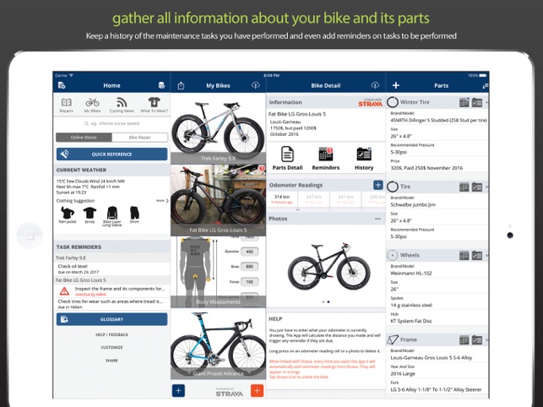Switch to the Bike Repair segment
This screenshot has width=543, height=407.
pyautogui.click(x=140, y=138)
